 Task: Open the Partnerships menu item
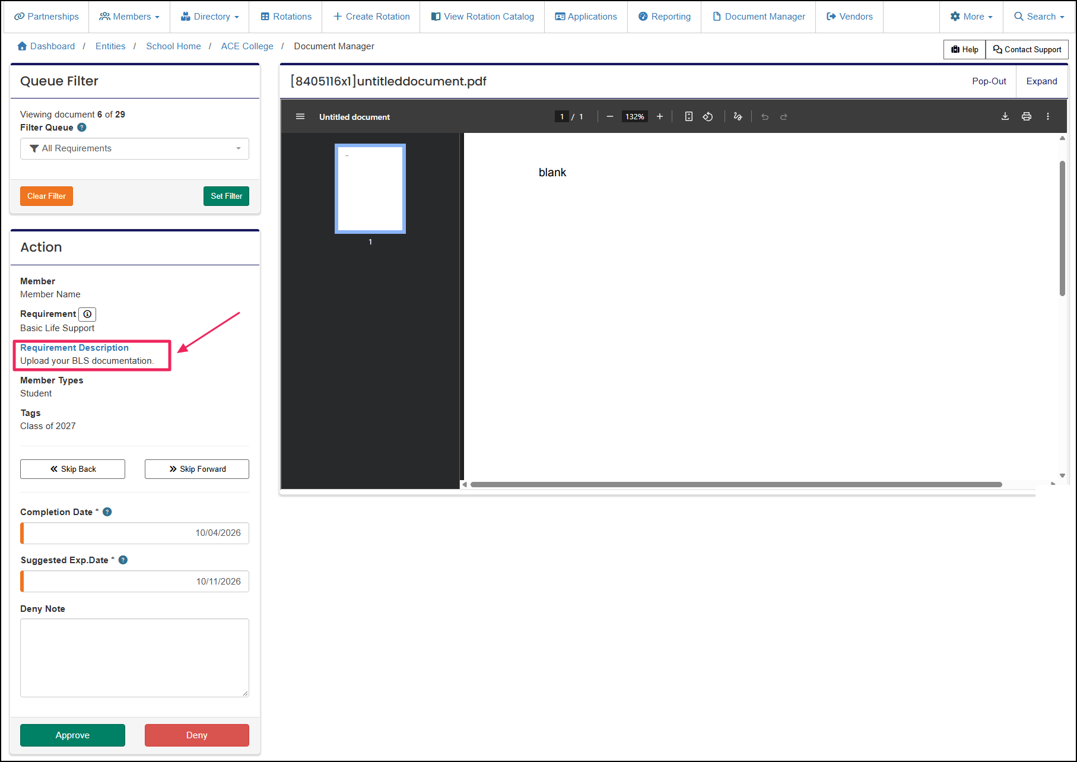[x=46, y=17]
